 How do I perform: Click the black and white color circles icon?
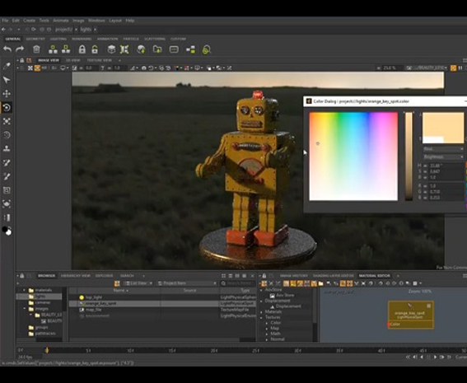click(7, 231)
